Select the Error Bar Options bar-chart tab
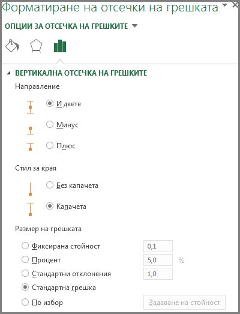 60,46
